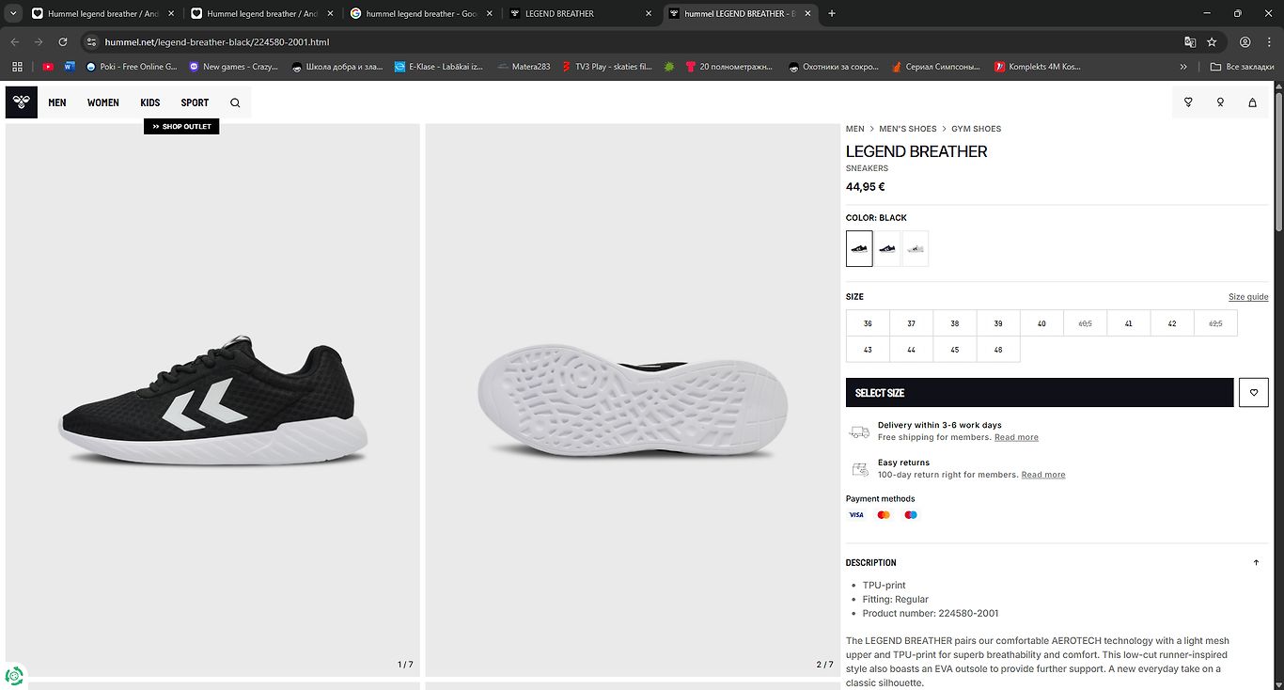
Task: Go to the MEN'S SHOES breadcrumb
Action: pos(908,129)
